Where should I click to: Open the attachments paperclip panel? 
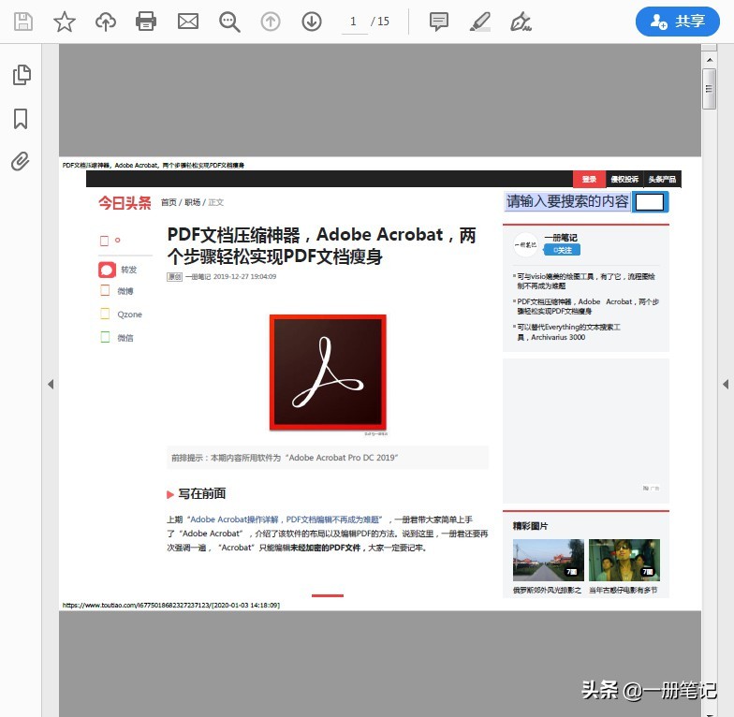point(21,161)
